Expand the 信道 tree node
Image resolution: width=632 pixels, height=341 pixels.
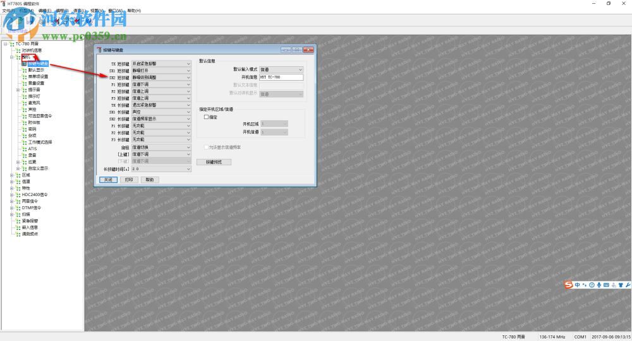[x=11, y=182]
